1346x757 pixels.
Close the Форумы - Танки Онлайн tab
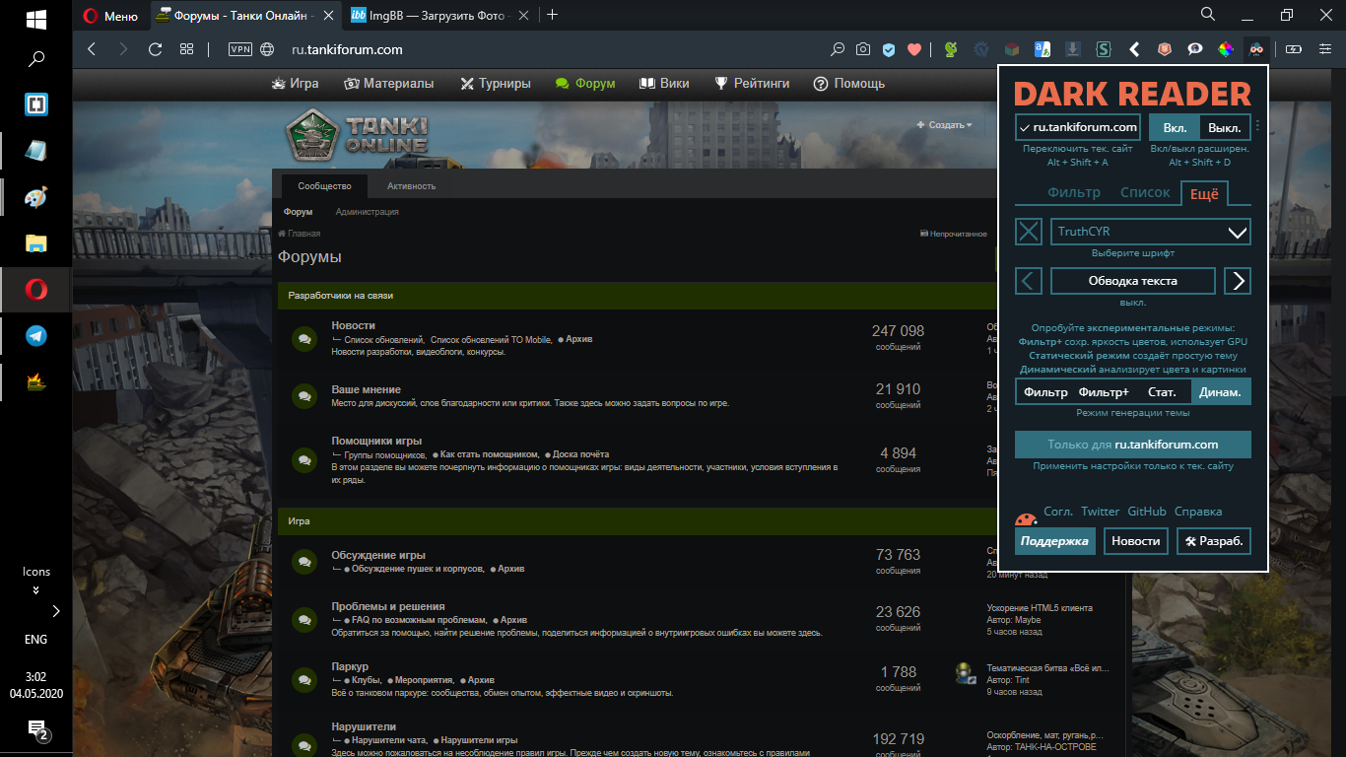328,15
